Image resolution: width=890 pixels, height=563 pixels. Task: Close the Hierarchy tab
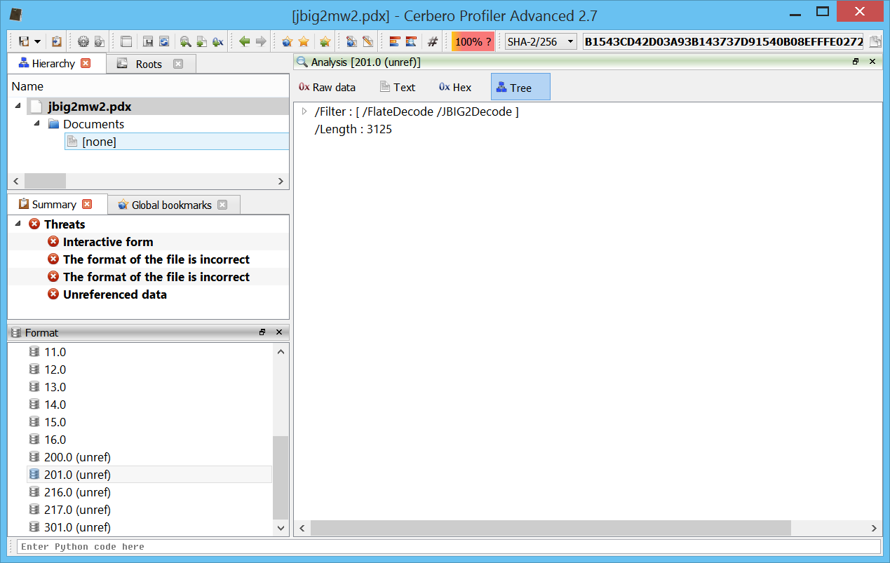86,63
